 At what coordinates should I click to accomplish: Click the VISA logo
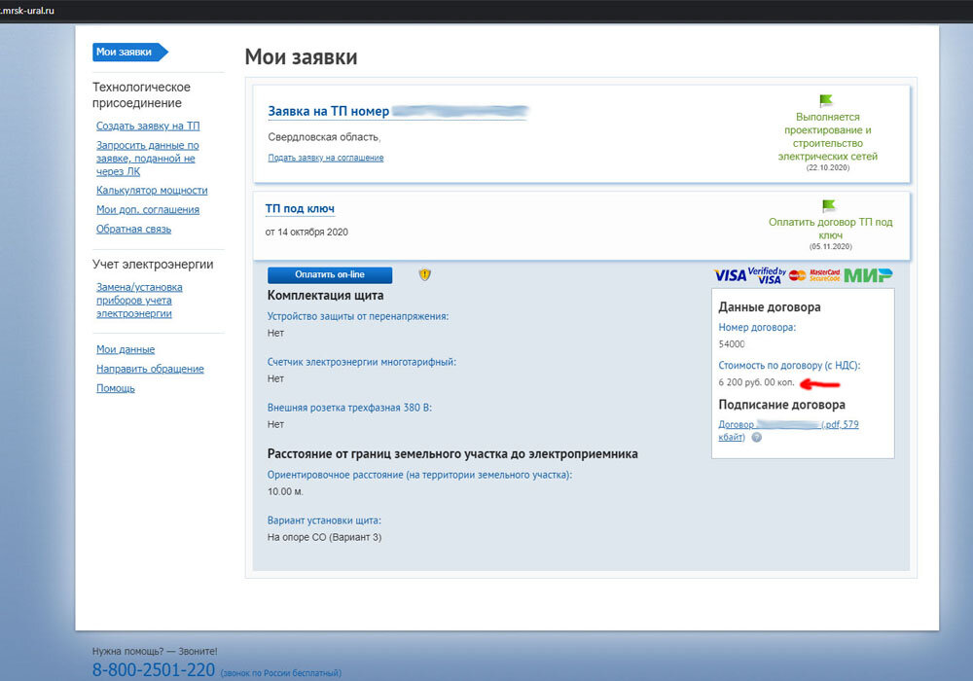pyautogui.click(x=730, y=275)
